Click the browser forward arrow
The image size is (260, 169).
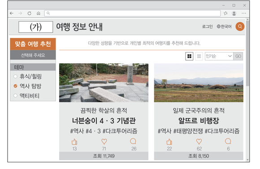coord(20,13)
